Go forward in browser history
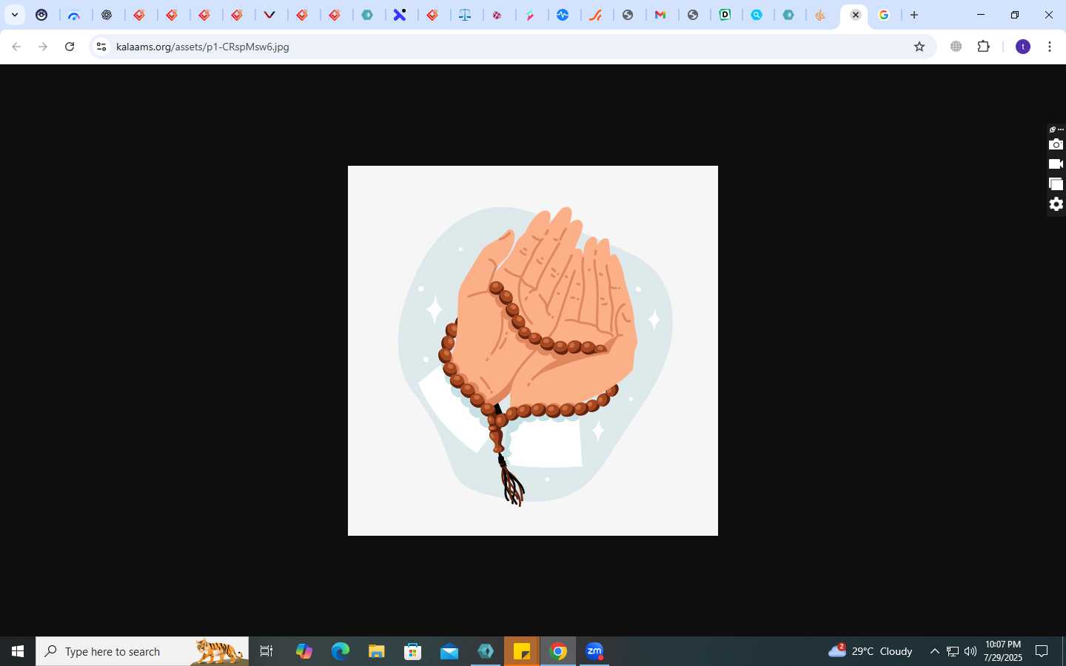 coord(43,47)
